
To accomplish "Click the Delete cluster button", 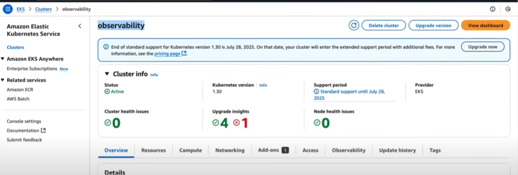I will 383,26.
